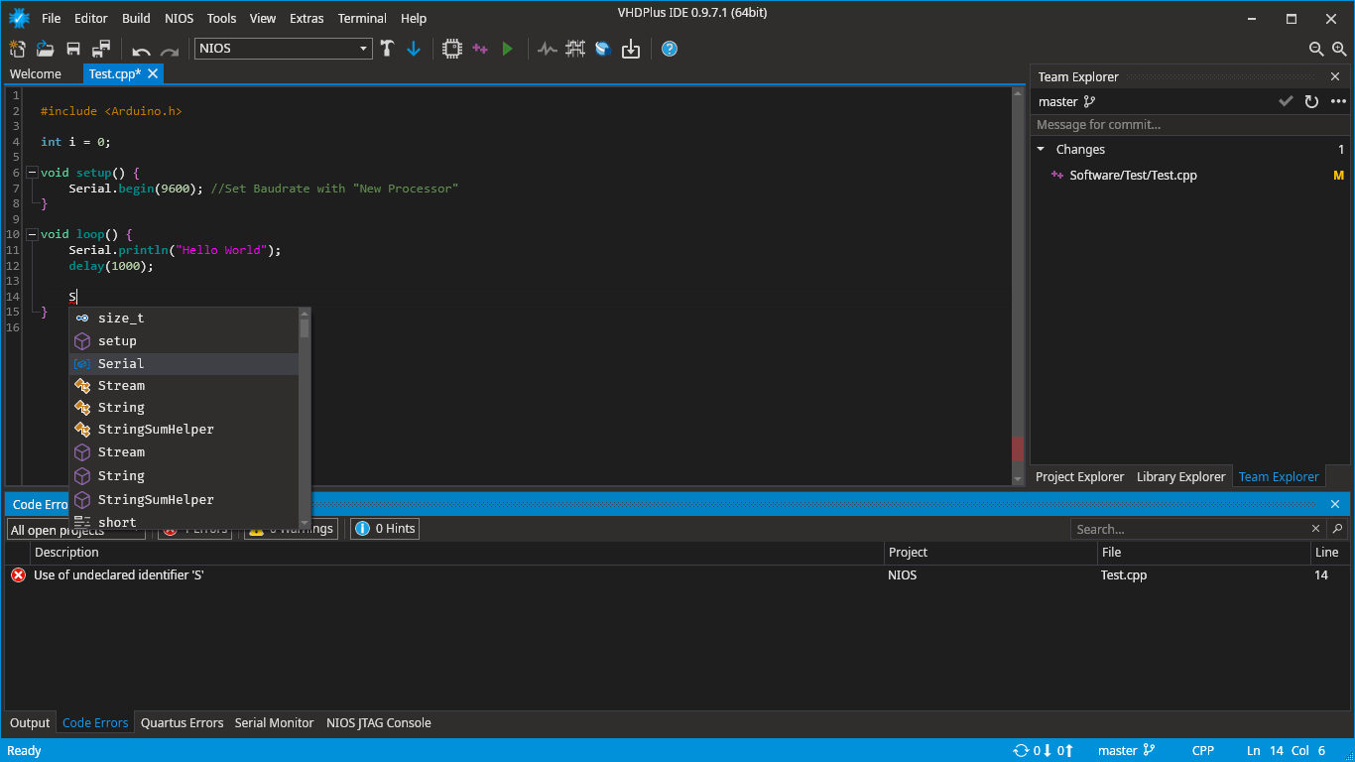Open the NIOS menu
Screen dimensions: 1355x762
[179, 18]
